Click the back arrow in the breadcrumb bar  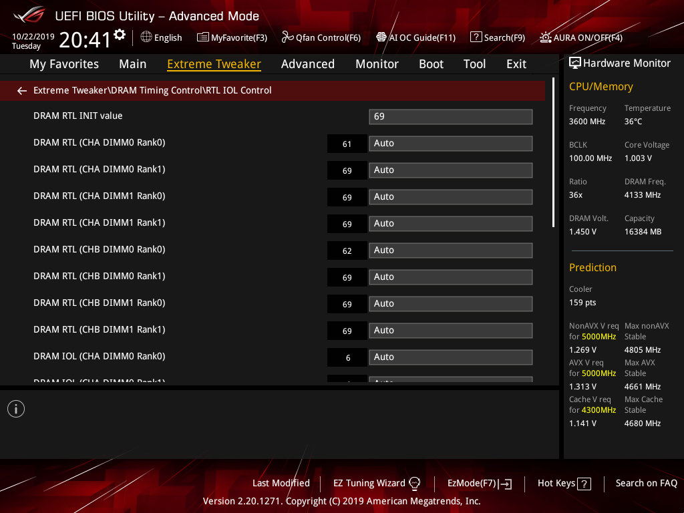pyautogui.click(x=22, y=91)
